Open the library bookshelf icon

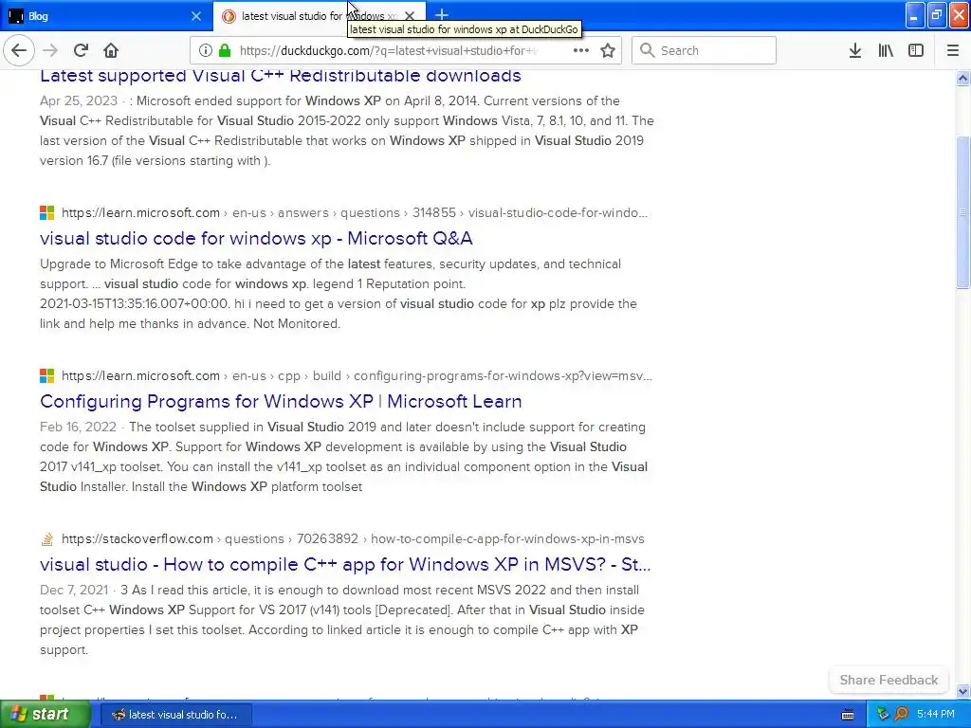click(886, 50)
